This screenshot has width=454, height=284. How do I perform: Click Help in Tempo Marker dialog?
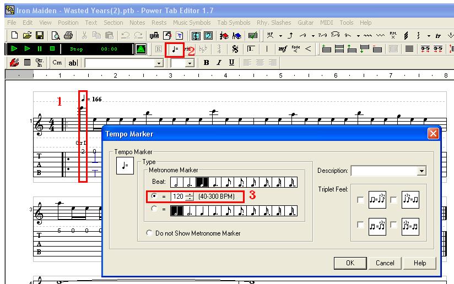click(419, 263)
